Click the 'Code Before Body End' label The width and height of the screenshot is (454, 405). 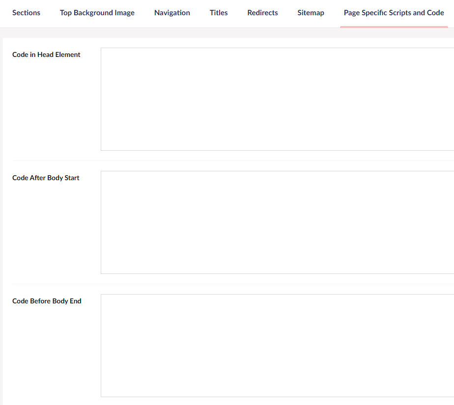click(47, 301)
